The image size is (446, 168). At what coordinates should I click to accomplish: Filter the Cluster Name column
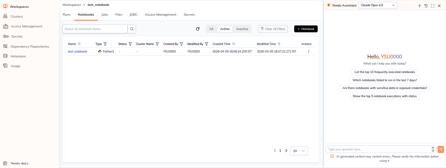pyautogui.click(x=157, y=44)
